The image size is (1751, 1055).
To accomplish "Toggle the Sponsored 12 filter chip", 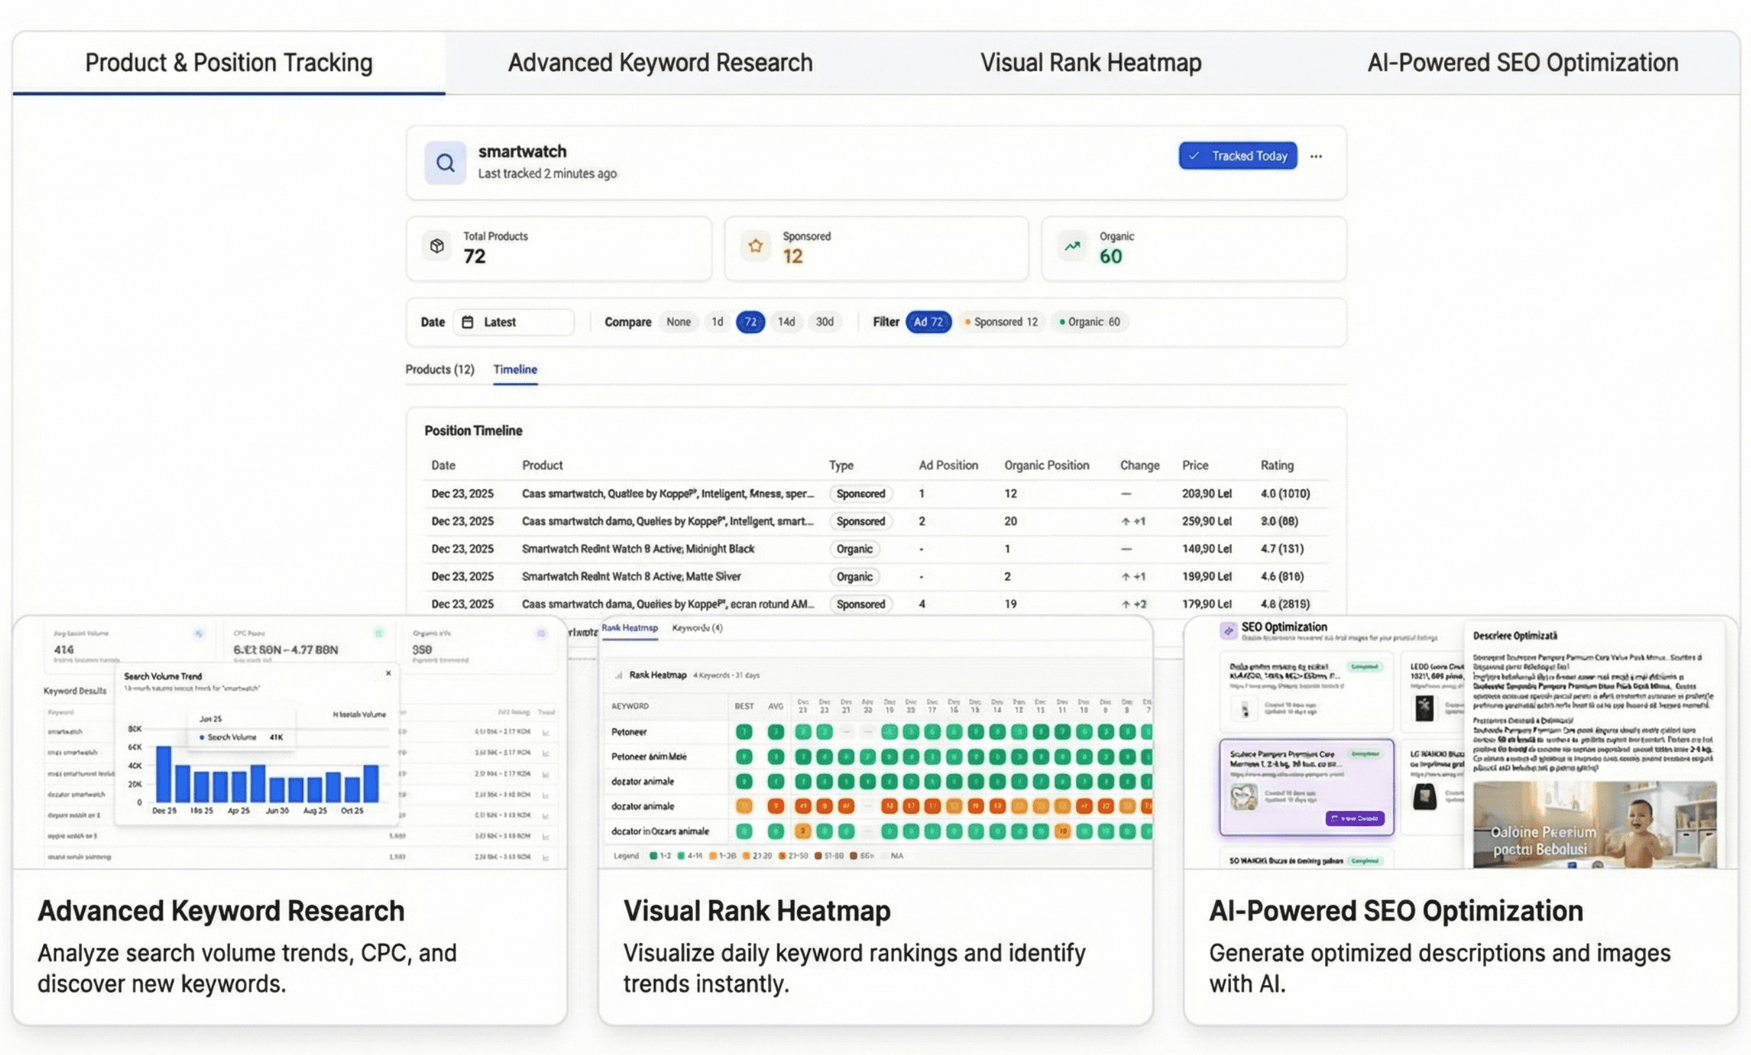I will click(x=1001, y=321).
